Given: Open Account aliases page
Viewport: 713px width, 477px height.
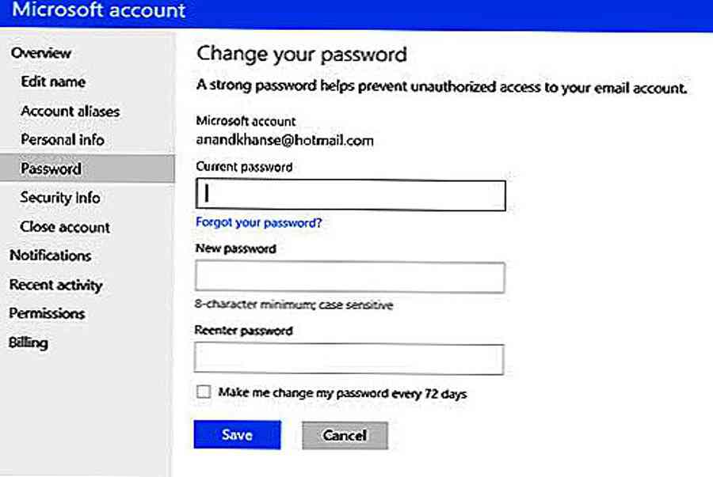Looking at the screenshot, I should (70, 111).
